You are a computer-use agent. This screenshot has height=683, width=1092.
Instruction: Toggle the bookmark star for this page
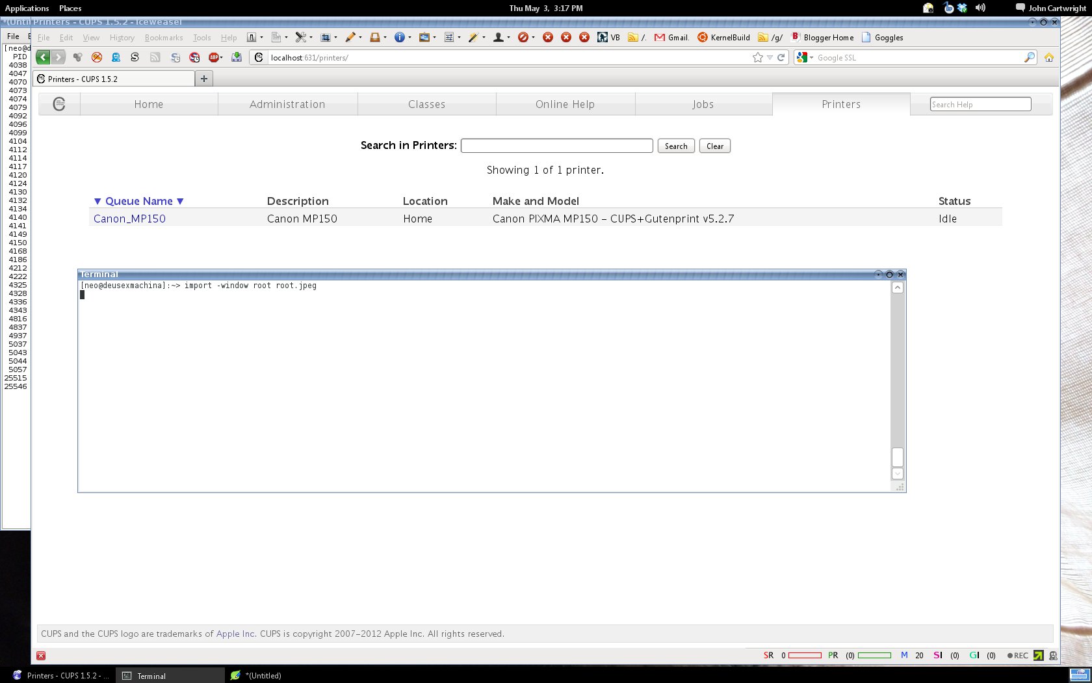tap(757, 57)
